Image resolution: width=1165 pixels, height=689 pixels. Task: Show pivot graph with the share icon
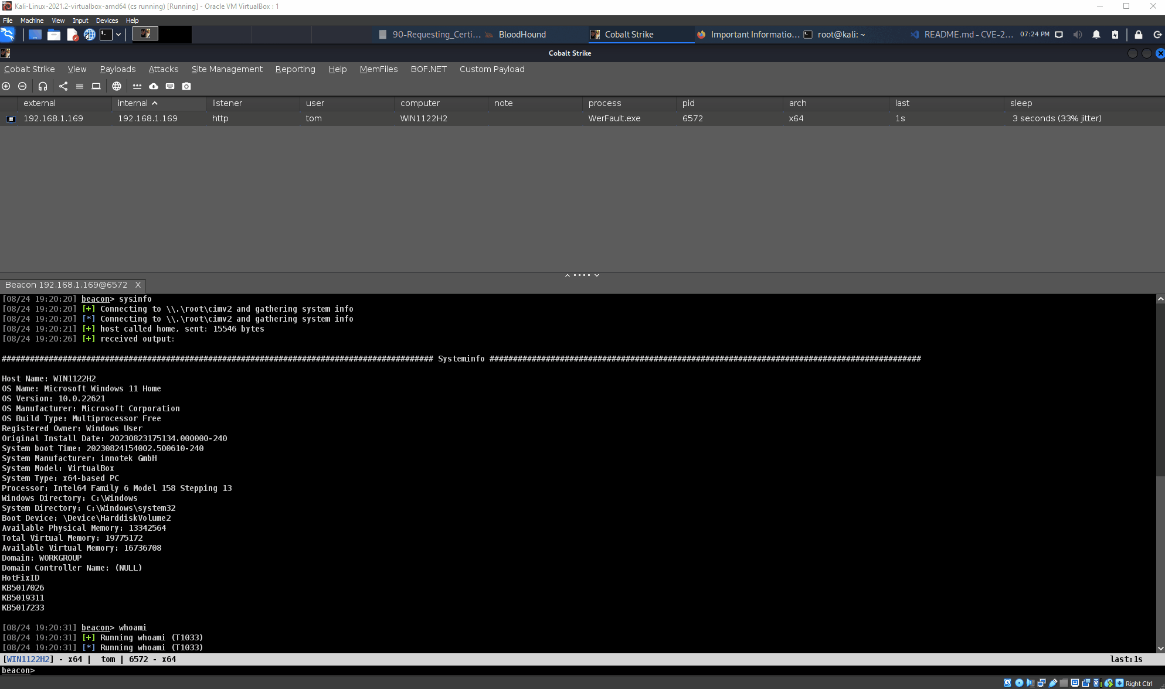pos(63,86)
